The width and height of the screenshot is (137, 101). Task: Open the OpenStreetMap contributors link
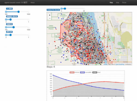(120, 64)
